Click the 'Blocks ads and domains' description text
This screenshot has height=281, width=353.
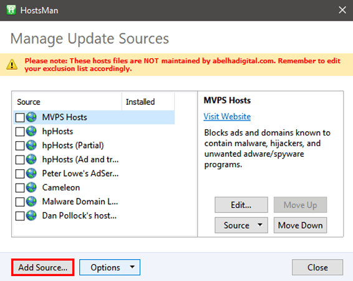(x=267, y=149)
